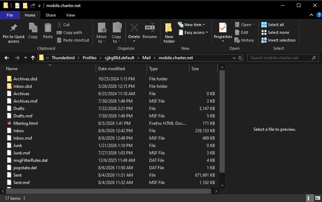Click quick access Properties checkmark icon
Viewport: 322px width, 202px height.
point(17,6)
